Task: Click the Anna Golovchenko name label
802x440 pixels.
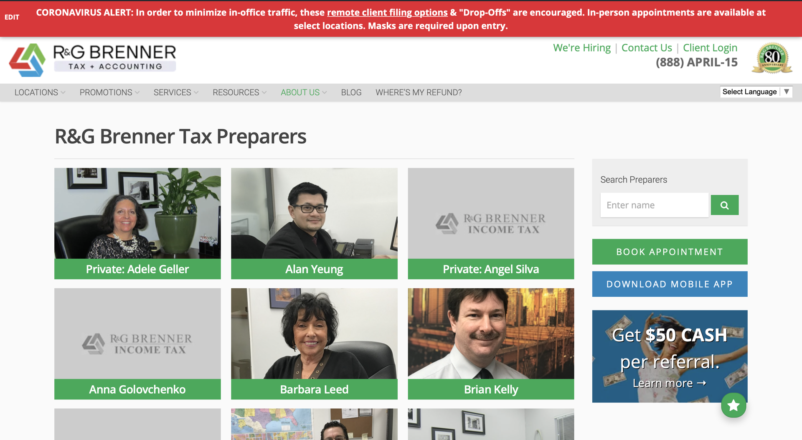Action: 137,389
